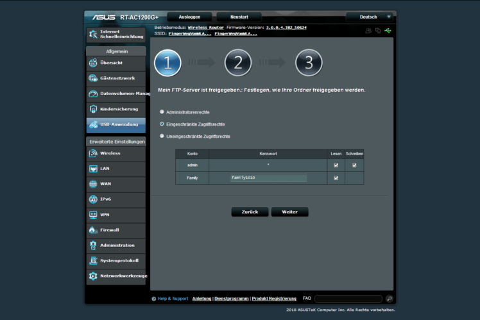Open the firmware version link
The height and width of the screenshot is (320, 480).
[x=286, y=28]
